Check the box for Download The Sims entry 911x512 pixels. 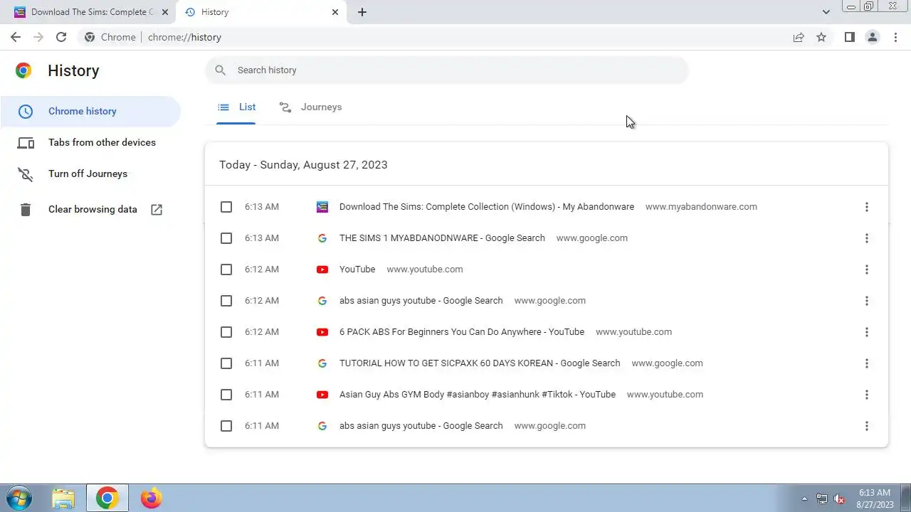(x=226, y=207)
